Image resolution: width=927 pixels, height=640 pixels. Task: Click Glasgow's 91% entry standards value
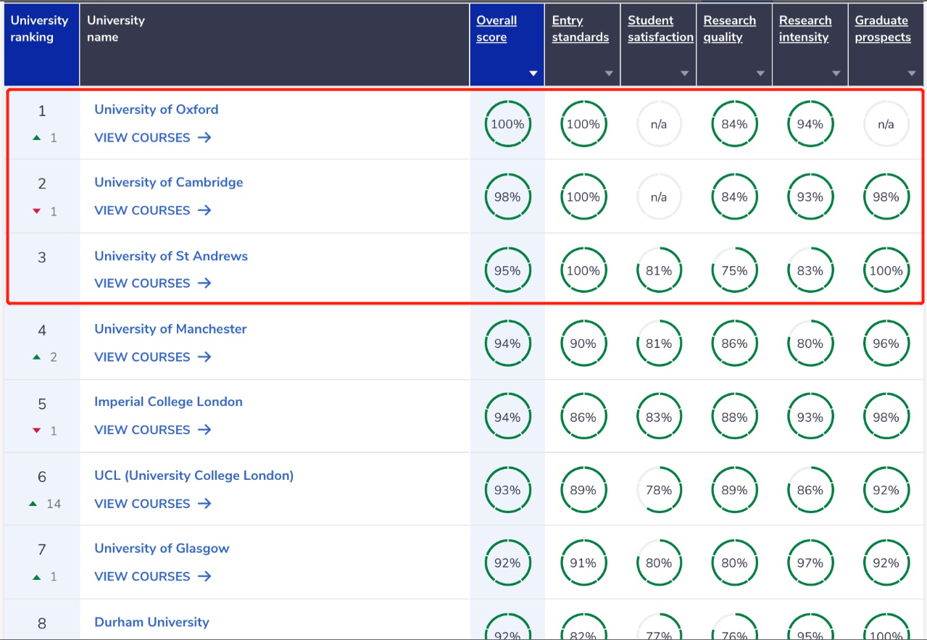click(583, 563)
